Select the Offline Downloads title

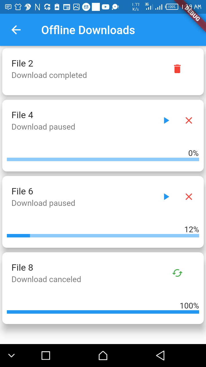pos(88,30)
